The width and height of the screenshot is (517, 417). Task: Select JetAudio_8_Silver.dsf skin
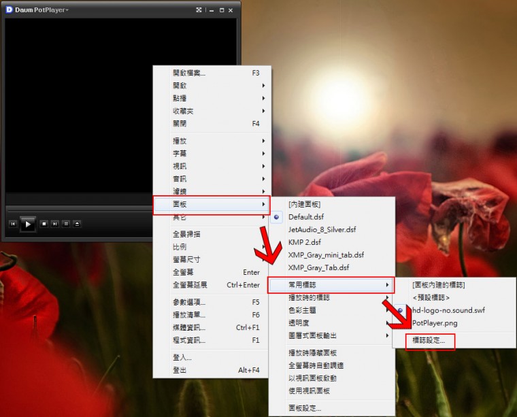pos(332,229)
